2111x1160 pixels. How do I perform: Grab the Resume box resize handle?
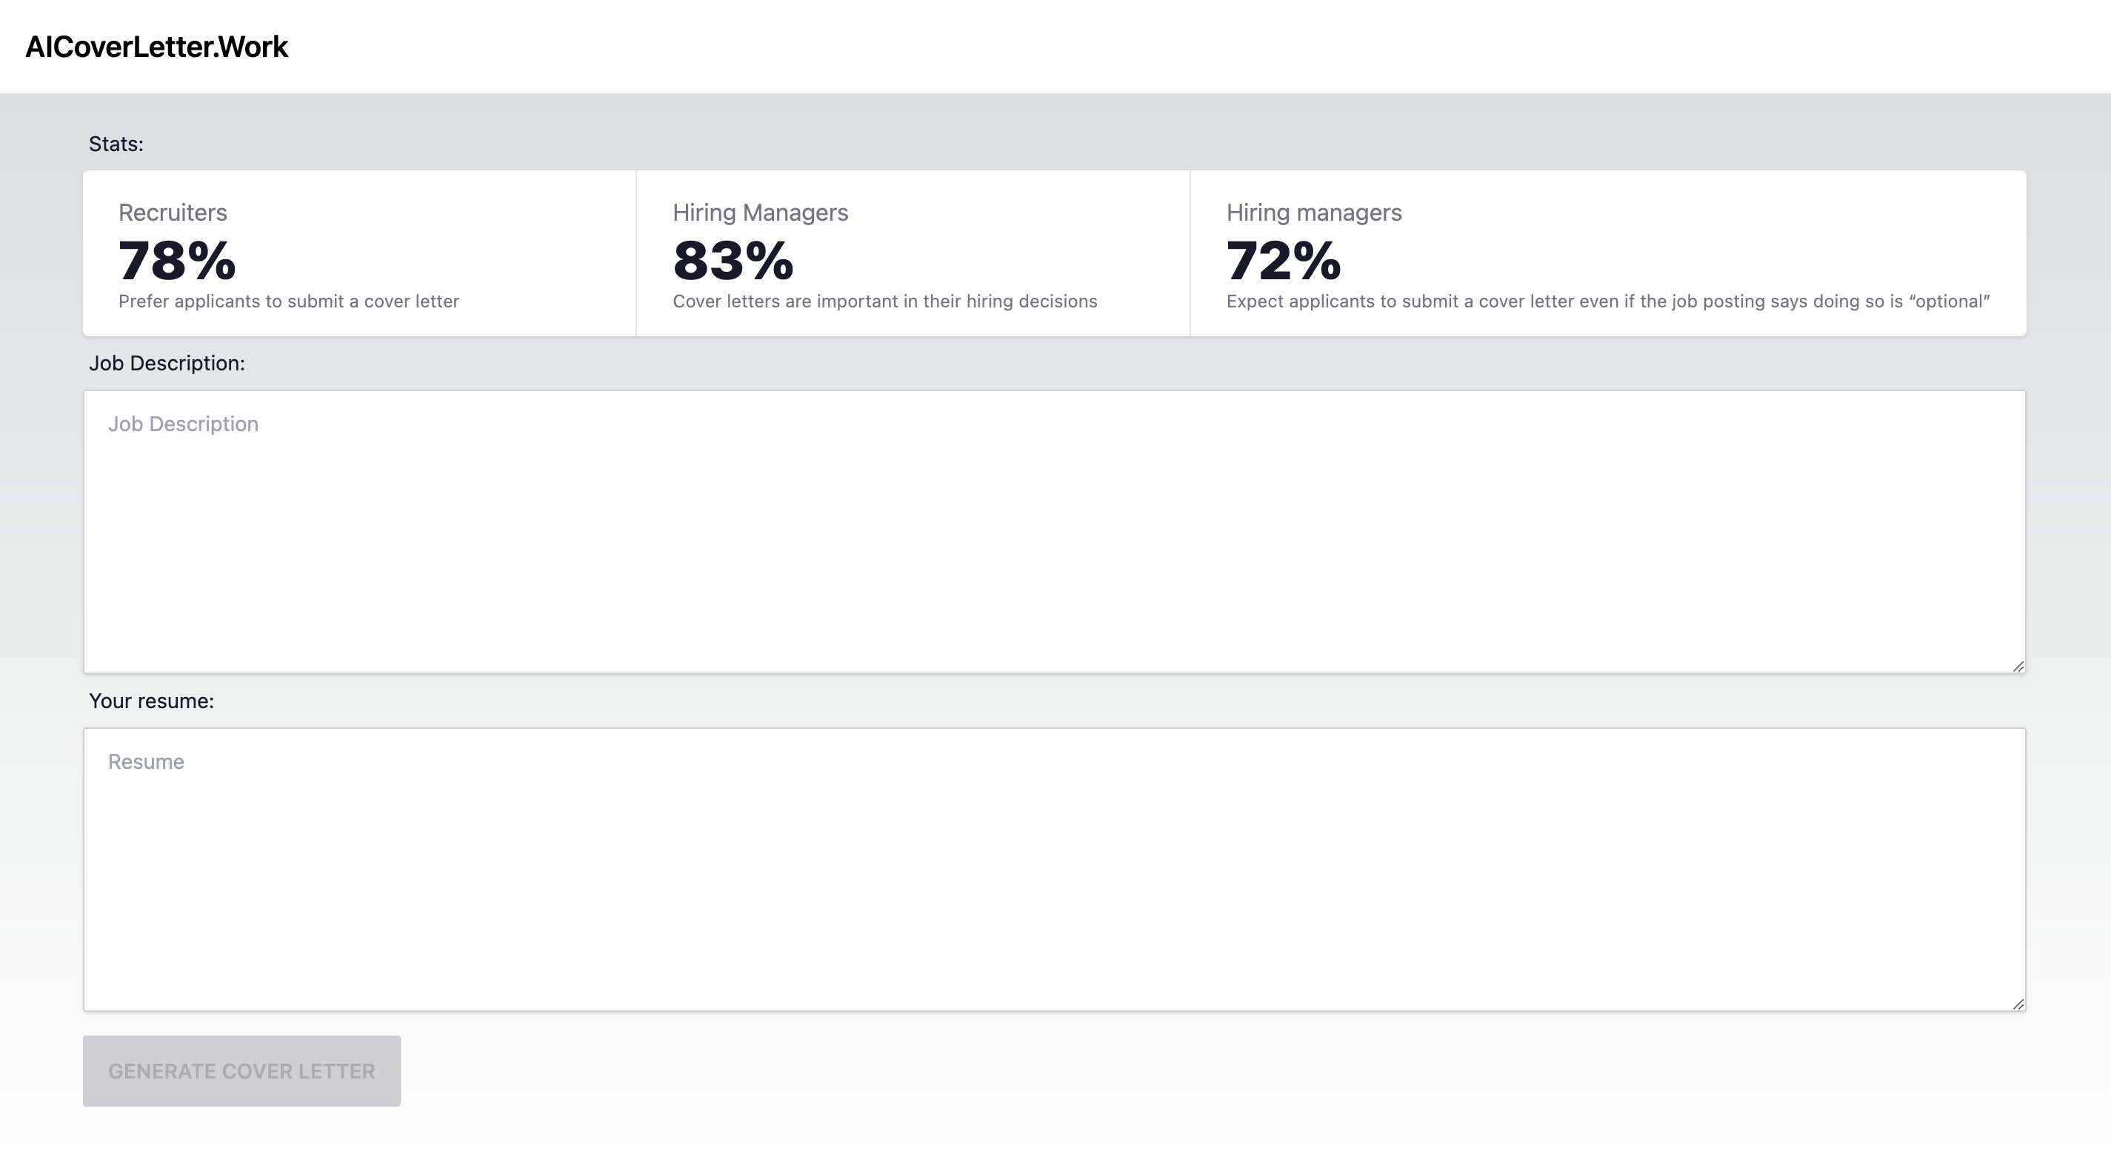[x=2018, y=1004]
